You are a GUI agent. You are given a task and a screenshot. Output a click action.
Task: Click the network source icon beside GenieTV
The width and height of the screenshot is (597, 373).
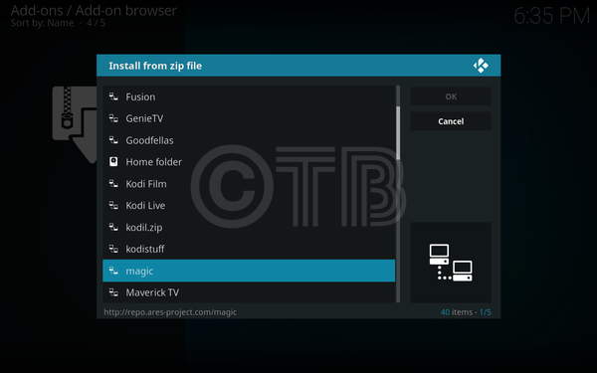pos(113,118)
